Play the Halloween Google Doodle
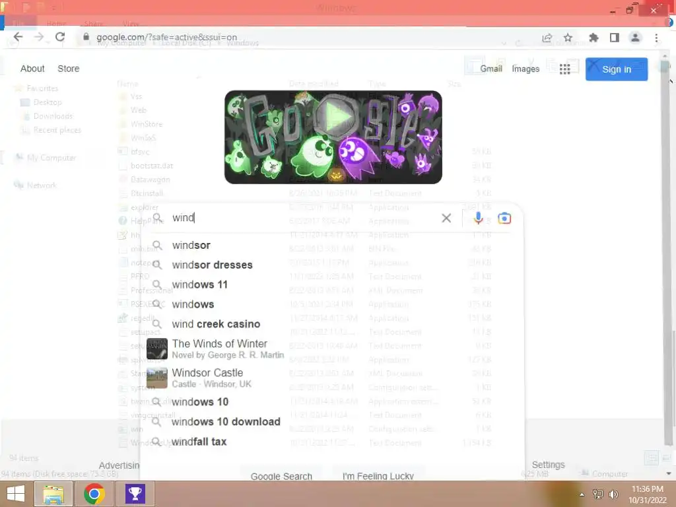 coord(336,116)
